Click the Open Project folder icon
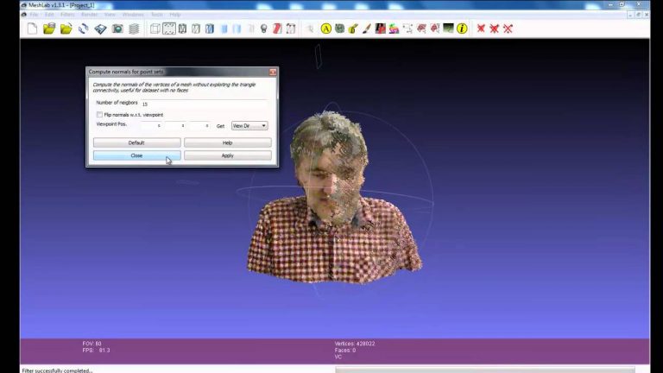This screenshot has width=663, height=373. point(49,28)
